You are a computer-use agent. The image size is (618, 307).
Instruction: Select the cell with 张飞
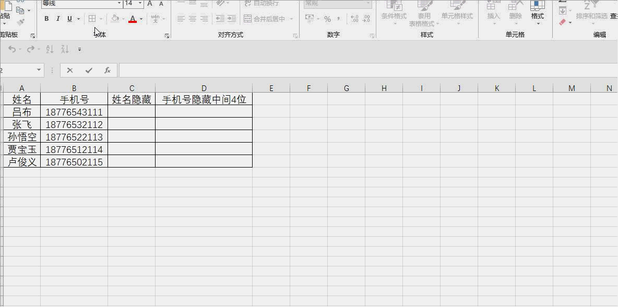[x=22, y=124]
